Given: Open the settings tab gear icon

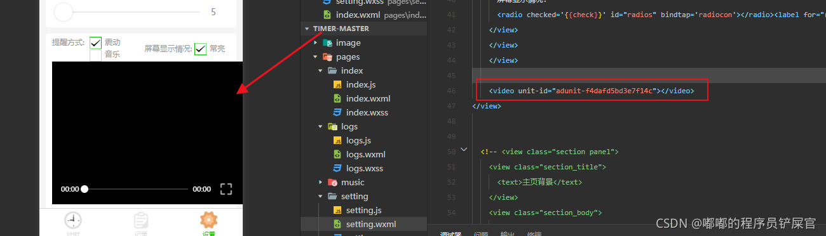Looking at the screenshot, I should (209, 220).
